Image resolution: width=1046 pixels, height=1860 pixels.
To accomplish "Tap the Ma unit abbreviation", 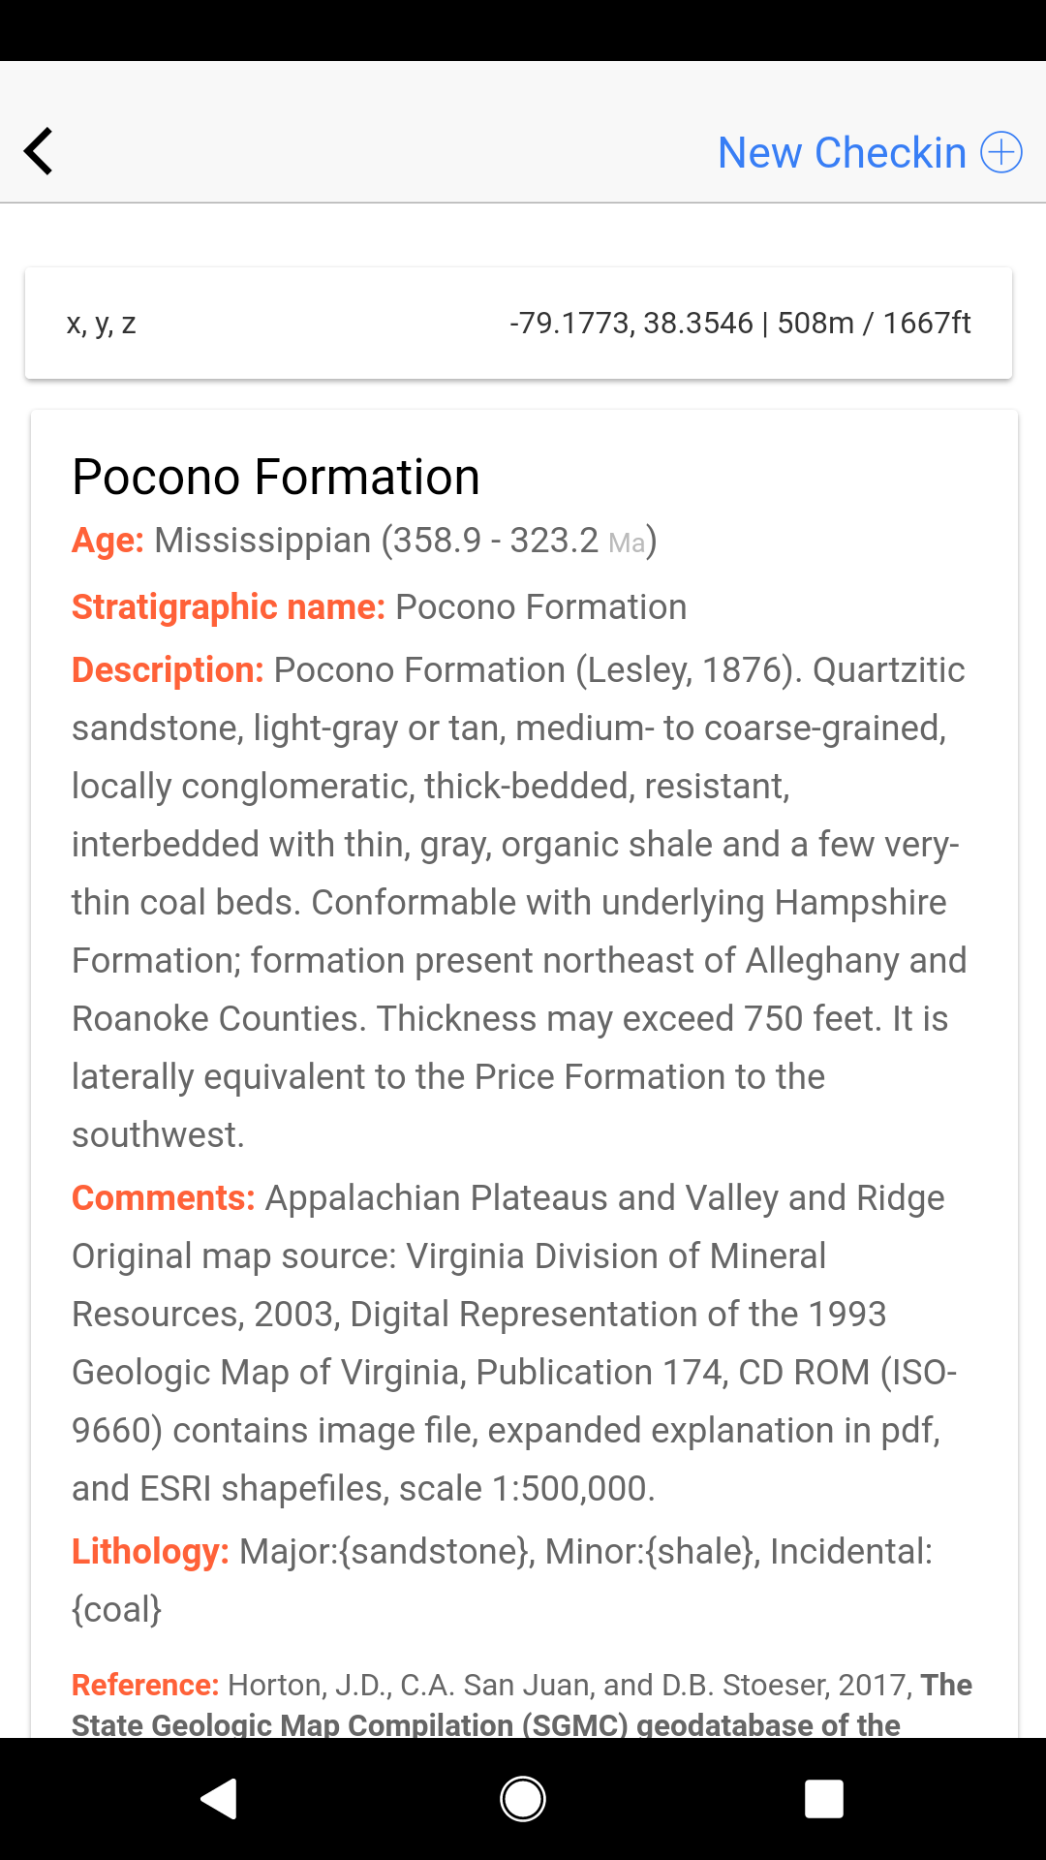I will click(627, 543).
